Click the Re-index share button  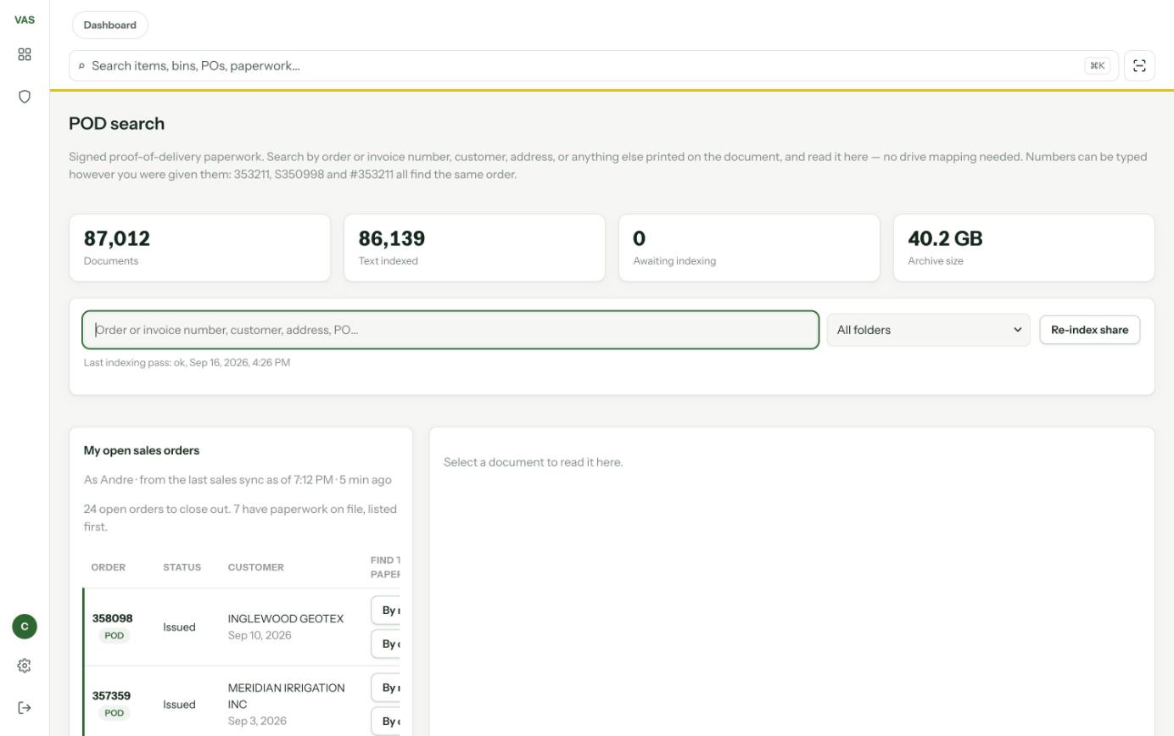point(1090,330)
